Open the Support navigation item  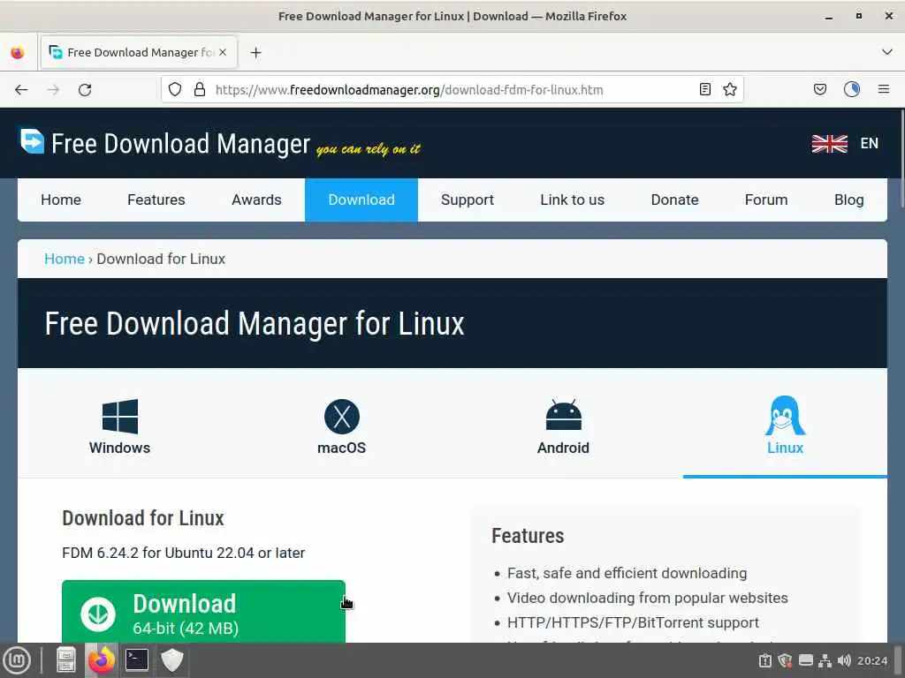tap(468, 200)
